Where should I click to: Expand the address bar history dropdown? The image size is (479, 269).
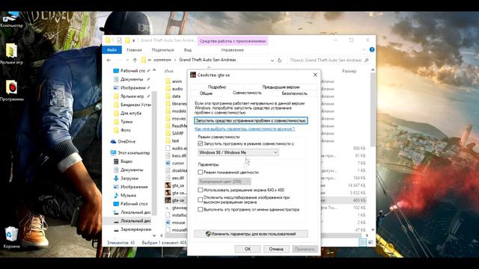(x=272, y=61)
